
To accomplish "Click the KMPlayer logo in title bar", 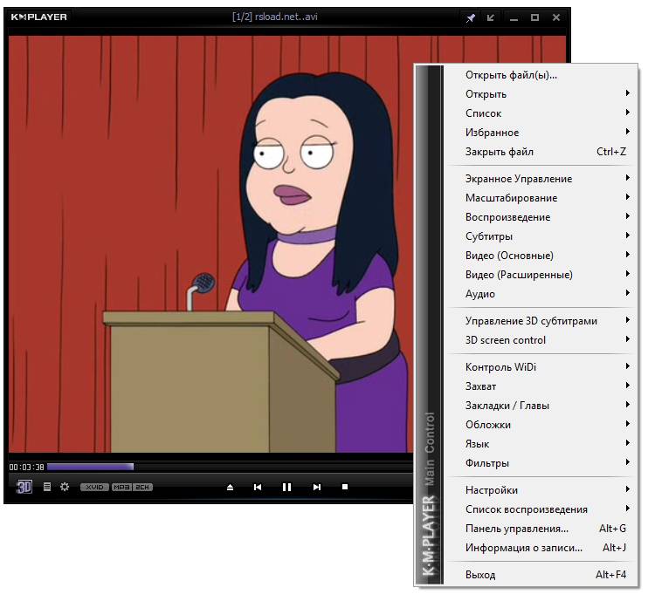I will [x=38, y=17].
